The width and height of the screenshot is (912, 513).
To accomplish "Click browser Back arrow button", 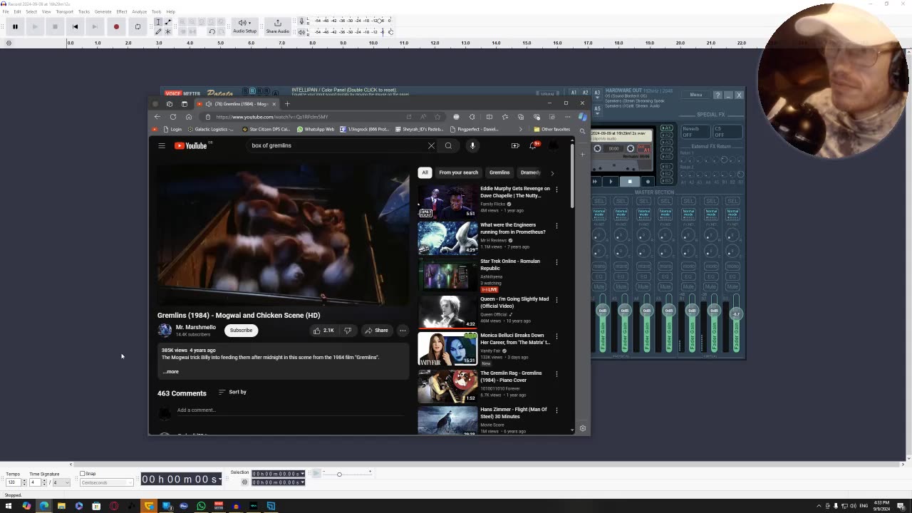I will click(x=157, y=117).
